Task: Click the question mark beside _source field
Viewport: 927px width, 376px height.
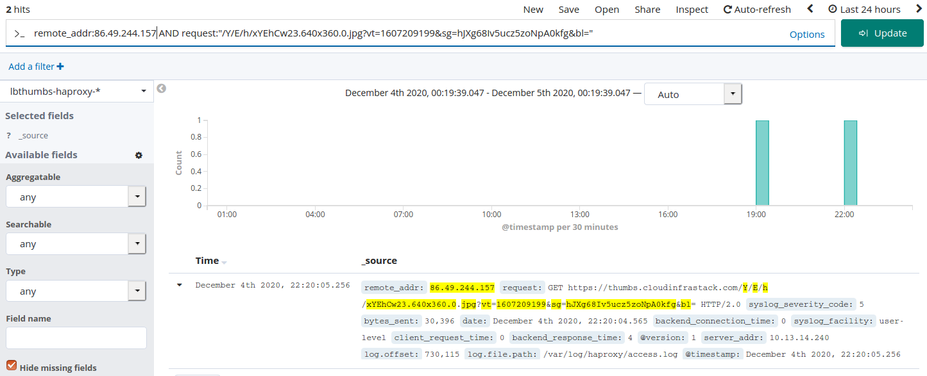Action: click(x=9, y=135)
